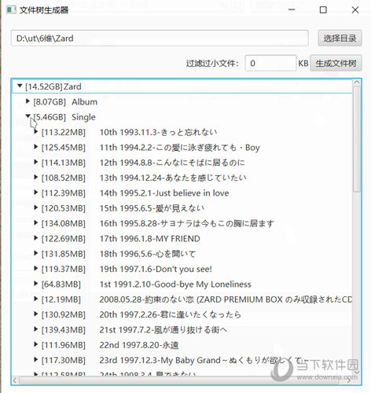The image size is (371, 393).
Task: Expand the [8.07GB] Album folder
Action: (x=28, y=101)
